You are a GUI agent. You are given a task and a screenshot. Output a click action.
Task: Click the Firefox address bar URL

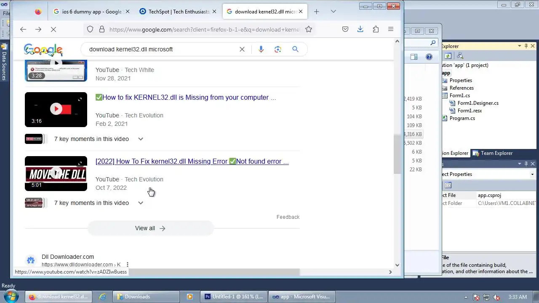coord(204,29)
